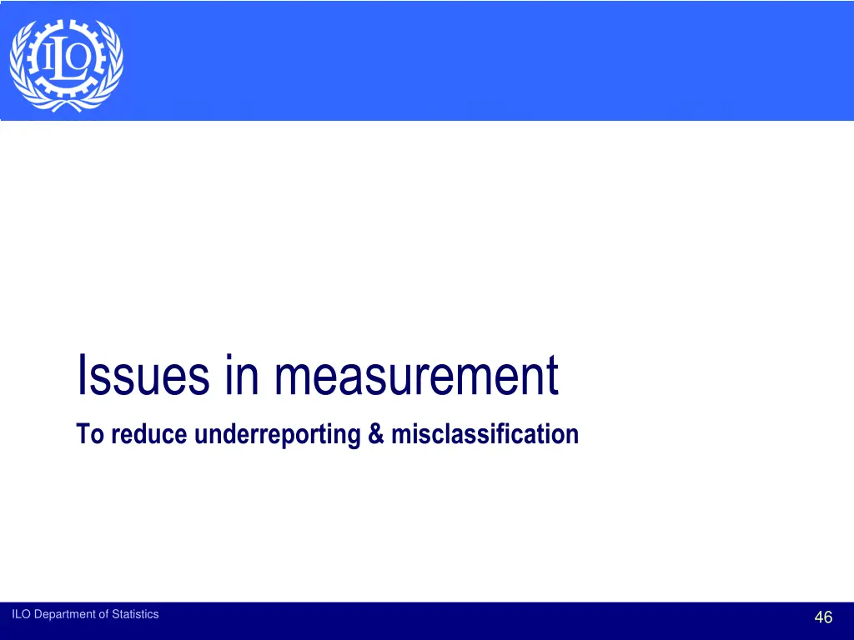
Task: Click the blank white area above the title
Action: click(427, 233)
